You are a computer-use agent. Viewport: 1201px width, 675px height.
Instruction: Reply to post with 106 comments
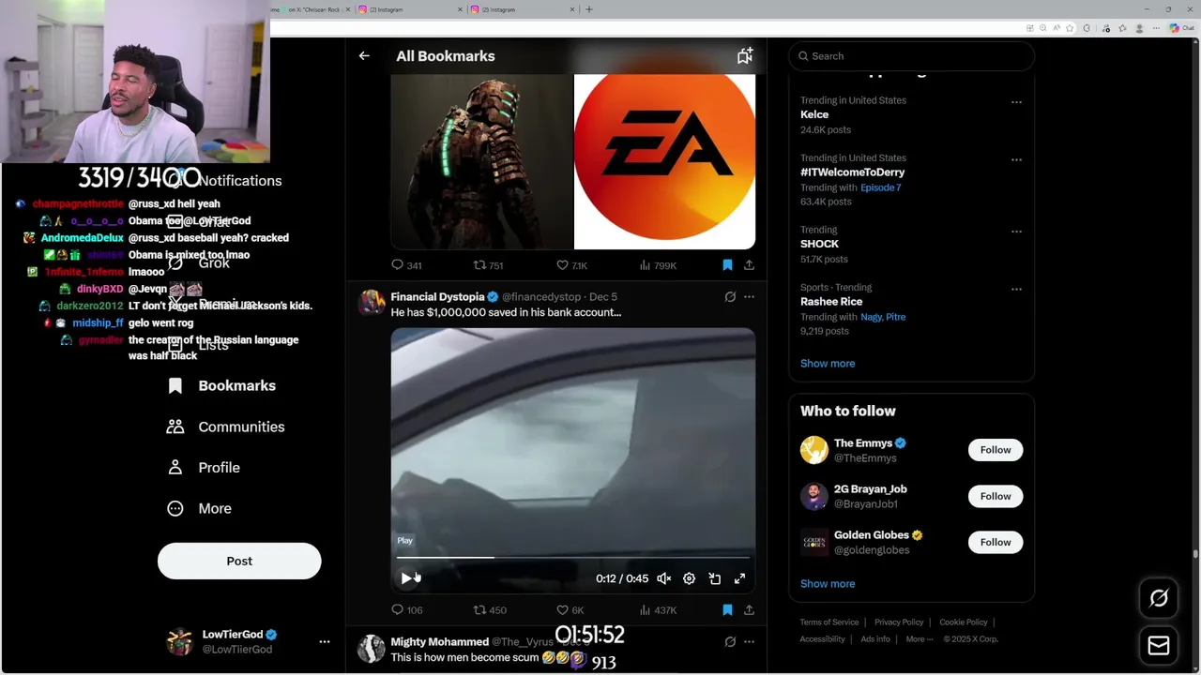(x=406, y=610)
